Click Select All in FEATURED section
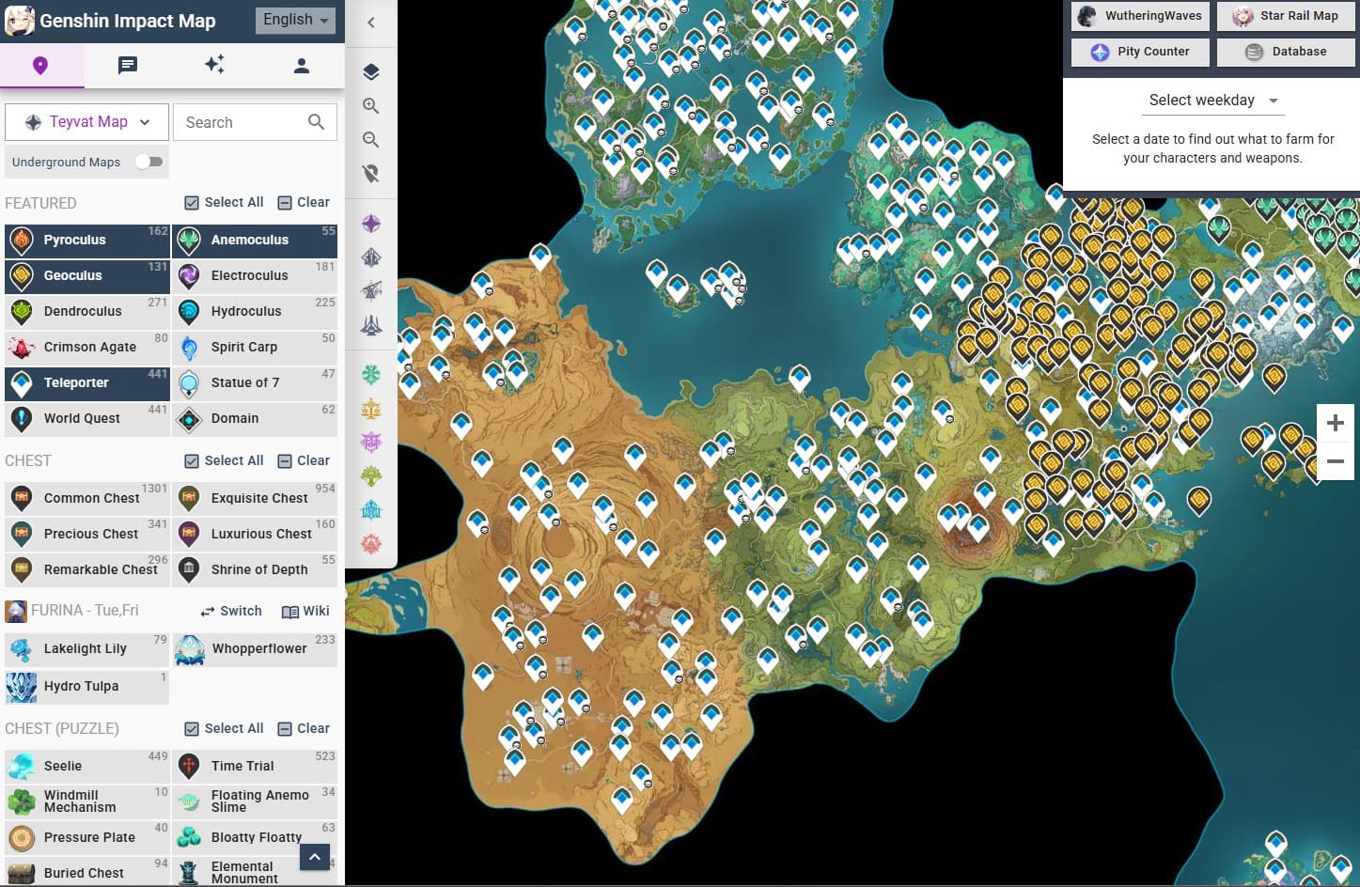1360x887 pixels. click(224, 203)
